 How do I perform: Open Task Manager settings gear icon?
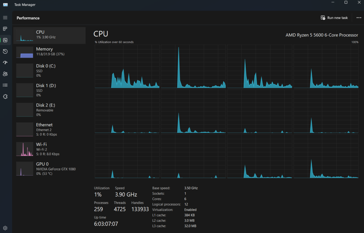[5, 228]
